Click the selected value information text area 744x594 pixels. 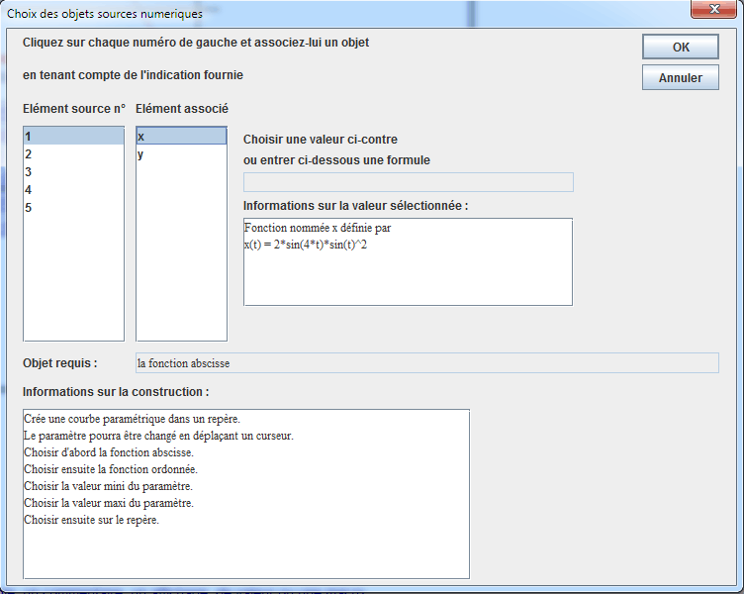408,261
